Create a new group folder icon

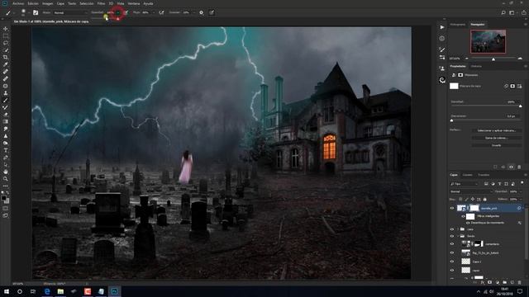505,282
